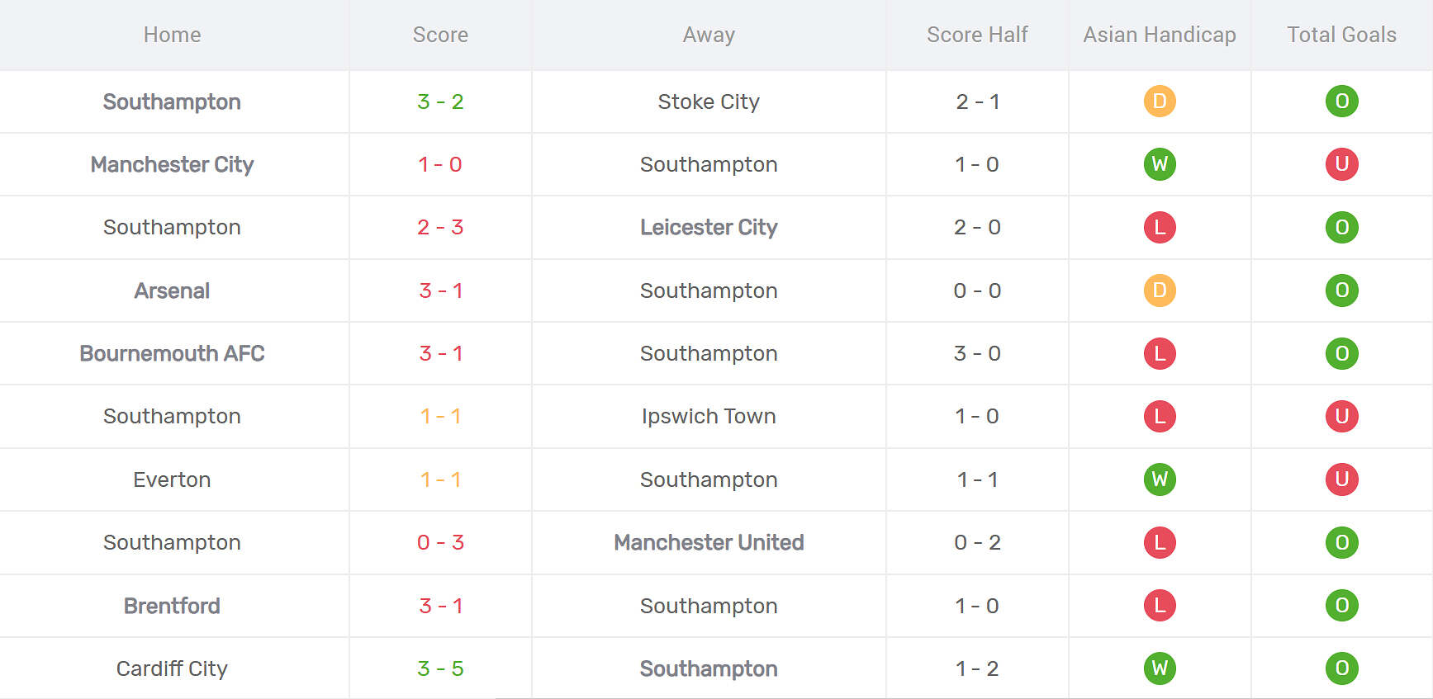
Task: Click the Score Half column header
Action: click(977, 35)
